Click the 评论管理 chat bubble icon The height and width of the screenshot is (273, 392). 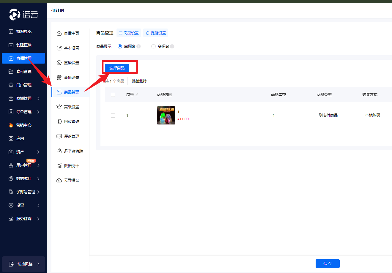pos(59,136)
